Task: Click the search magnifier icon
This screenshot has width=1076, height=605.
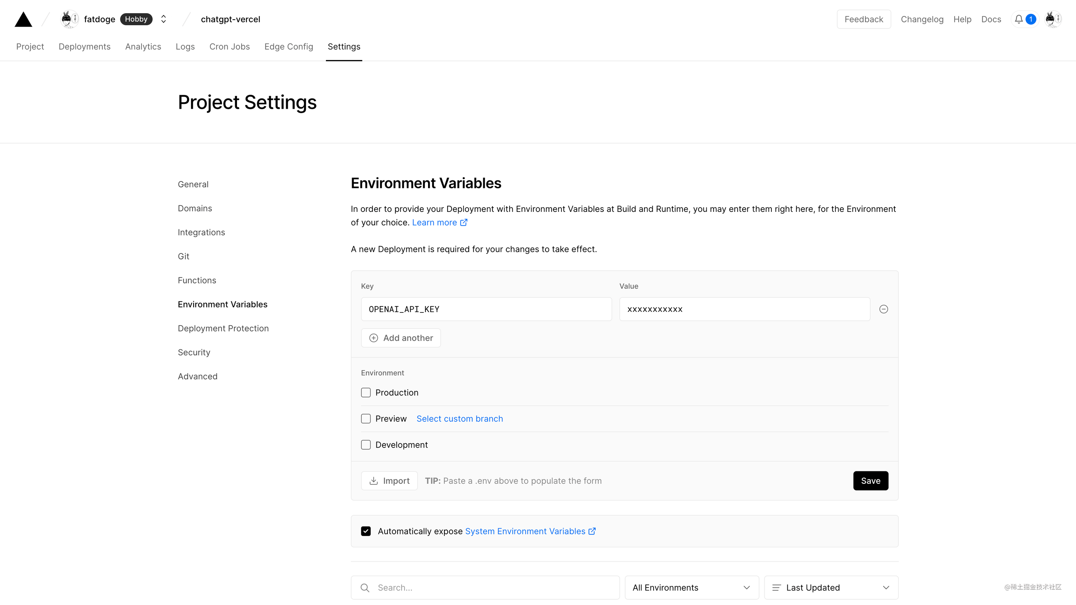Action: [x=365, y=588]
